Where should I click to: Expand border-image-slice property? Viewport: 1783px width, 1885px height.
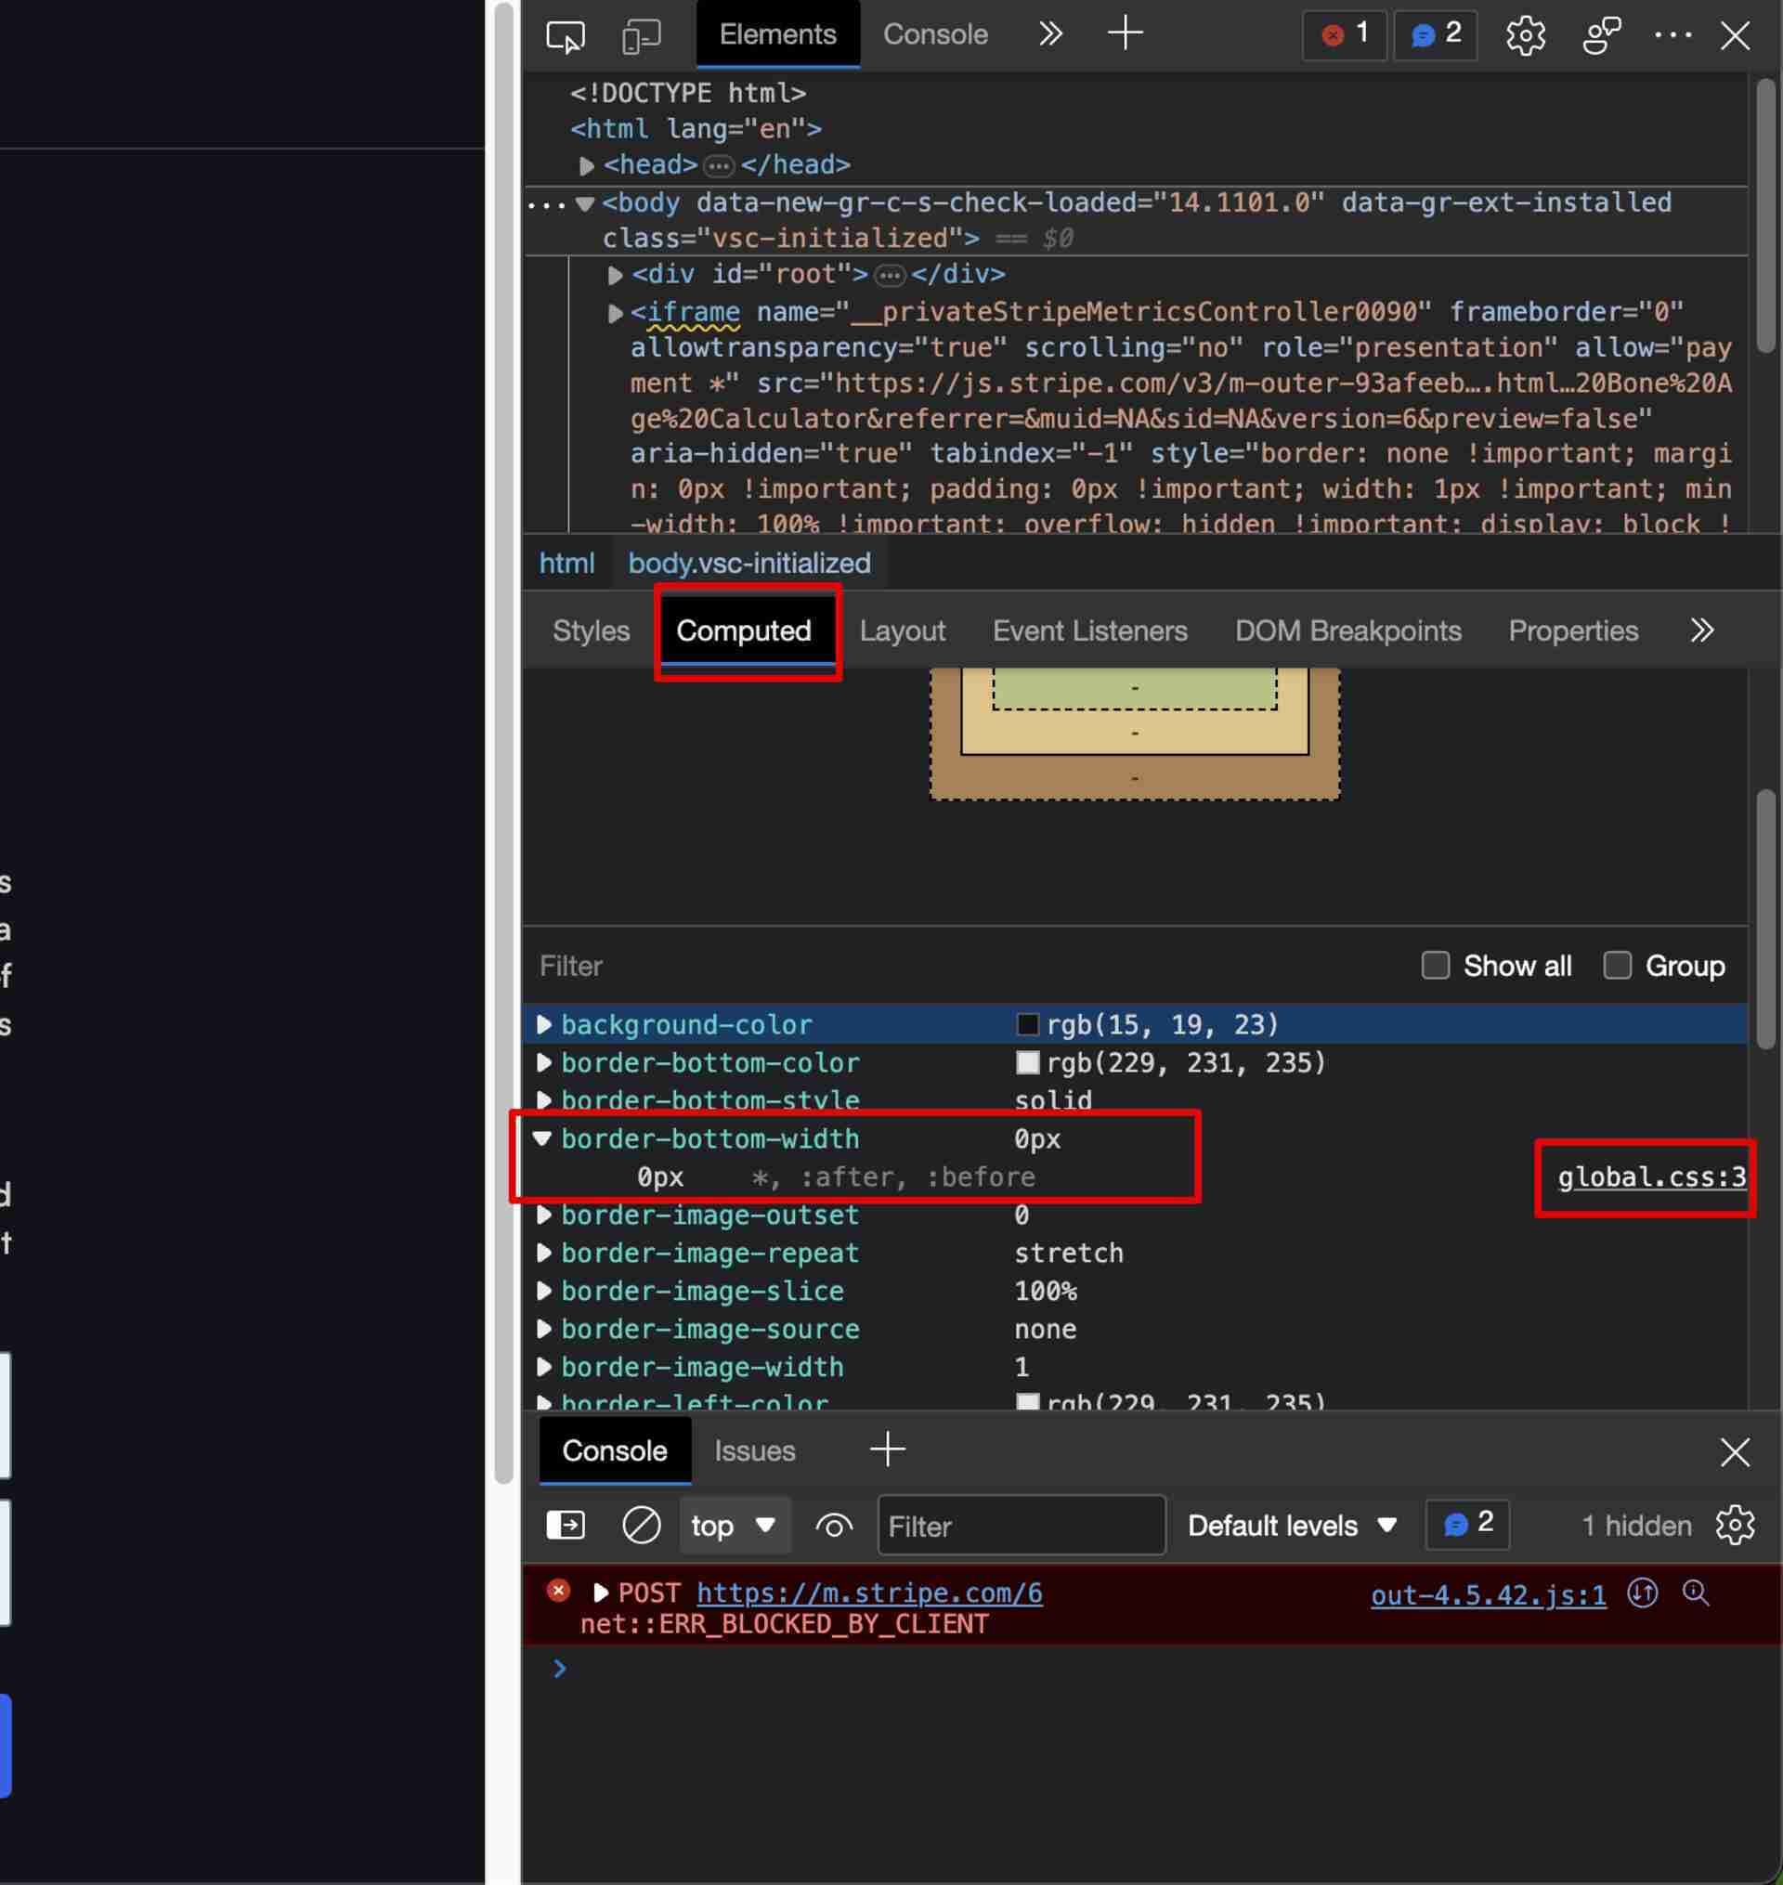[x=544, y=1290]
